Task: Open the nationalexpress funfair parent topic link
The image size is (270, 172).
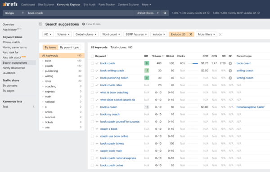Action: 250,107
